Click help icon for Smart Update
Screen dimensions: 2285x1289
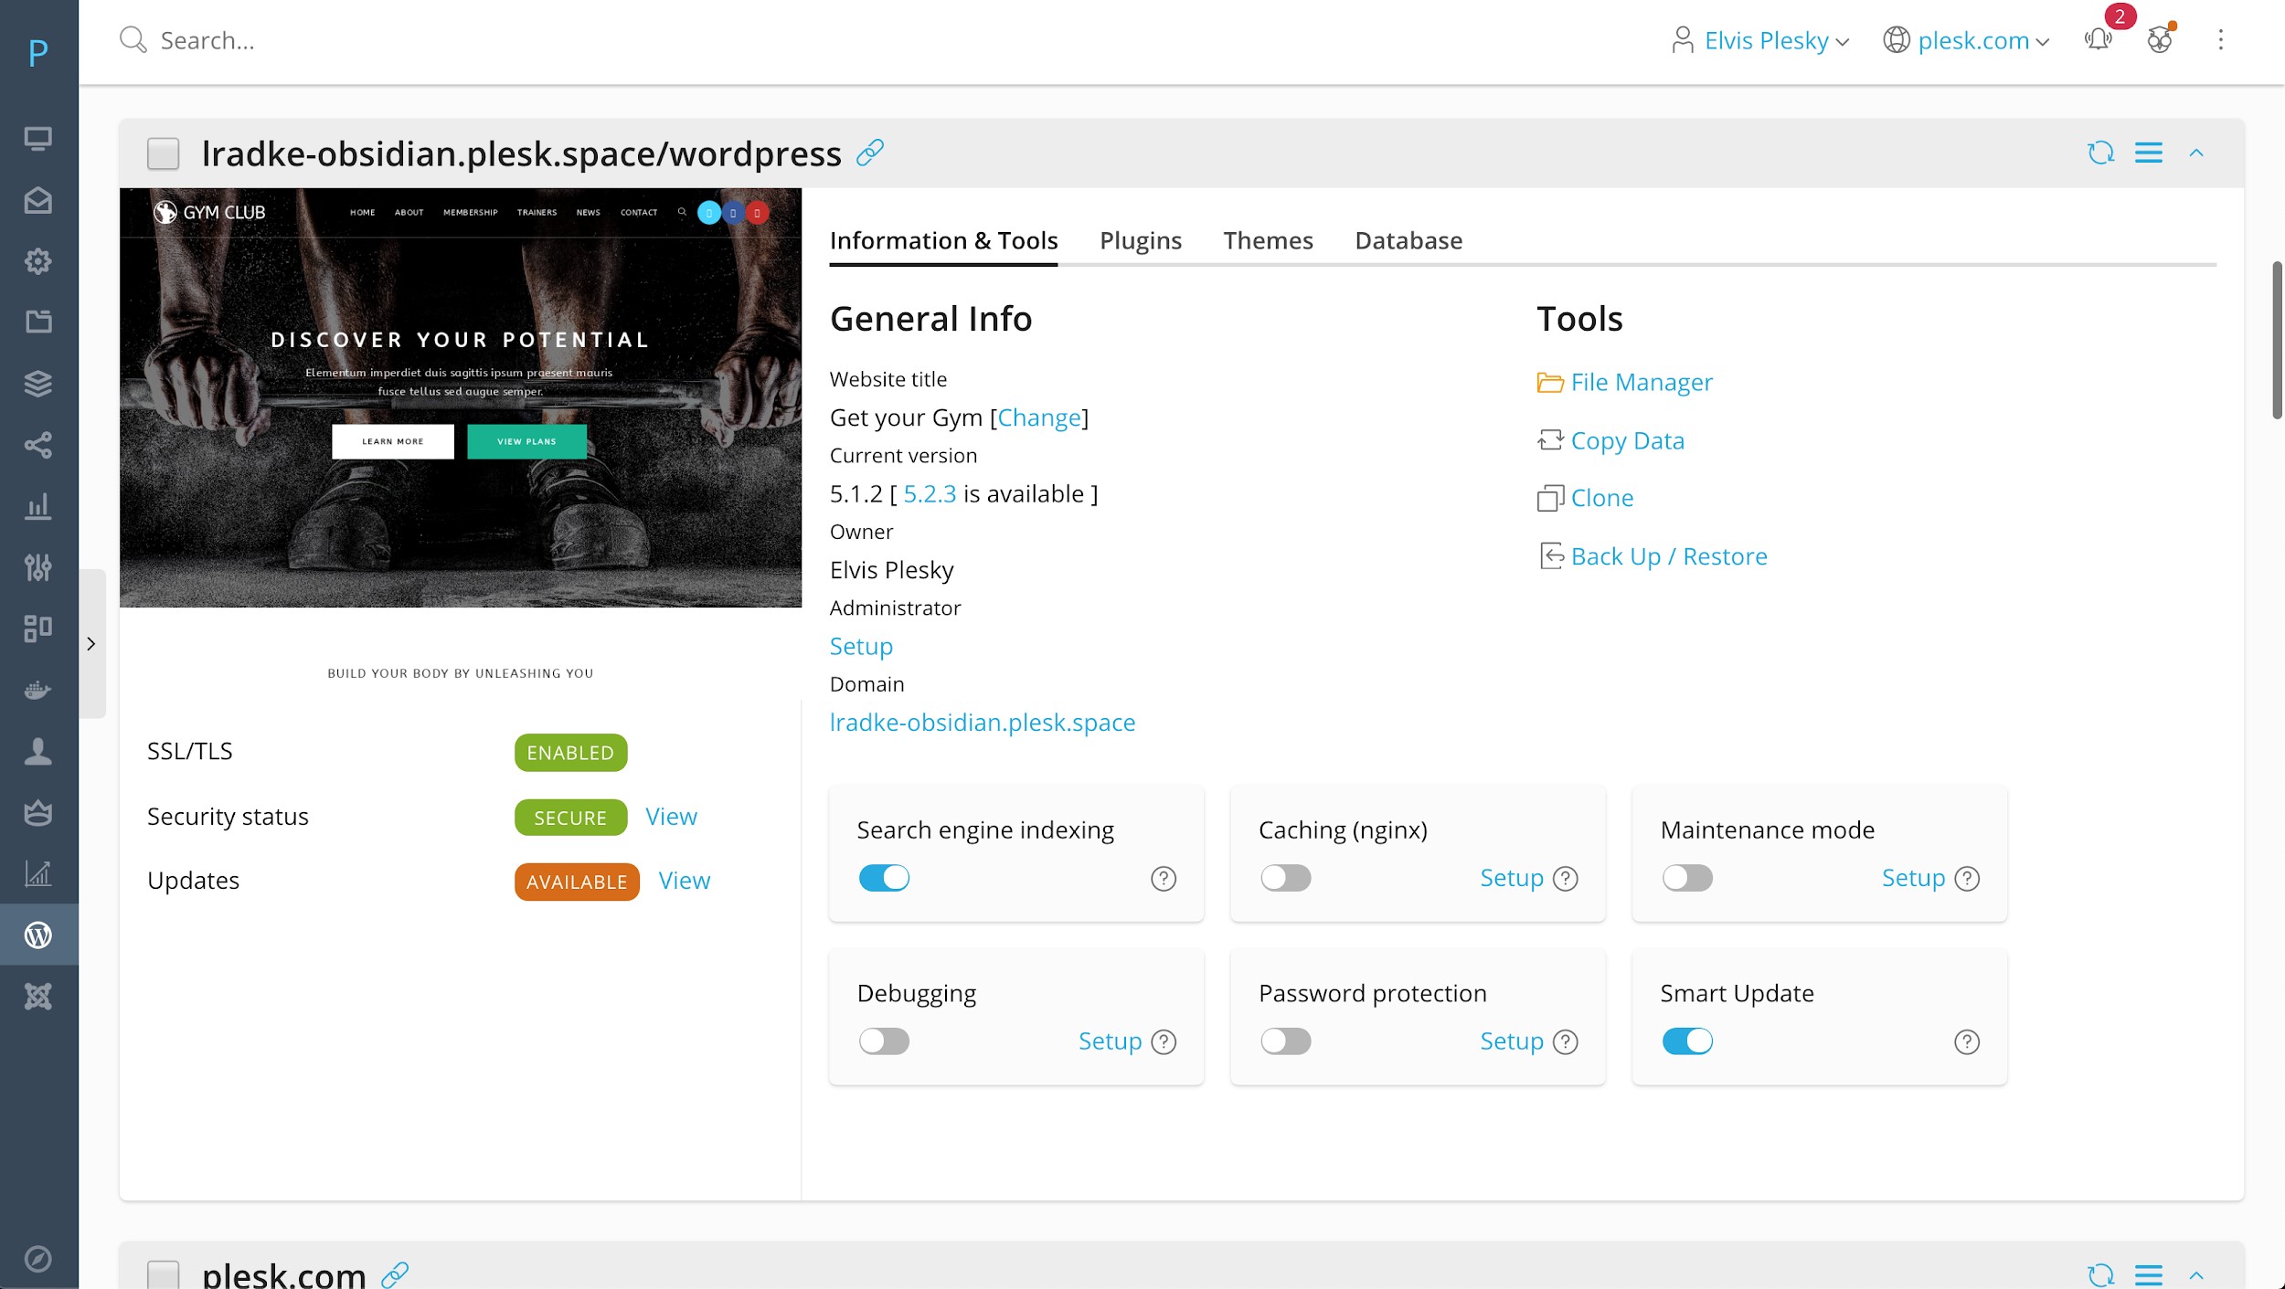tap(1966, 1042)
